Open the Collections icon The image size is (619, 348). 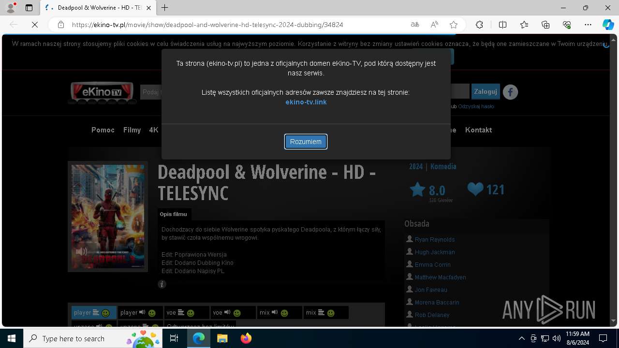(x=545, y=25)
